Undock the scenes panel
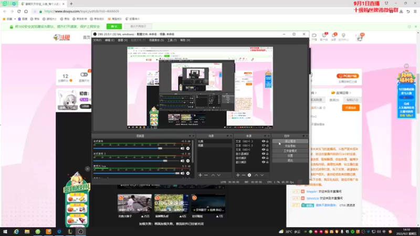This screenshot has width=420, height=236. 227,136
